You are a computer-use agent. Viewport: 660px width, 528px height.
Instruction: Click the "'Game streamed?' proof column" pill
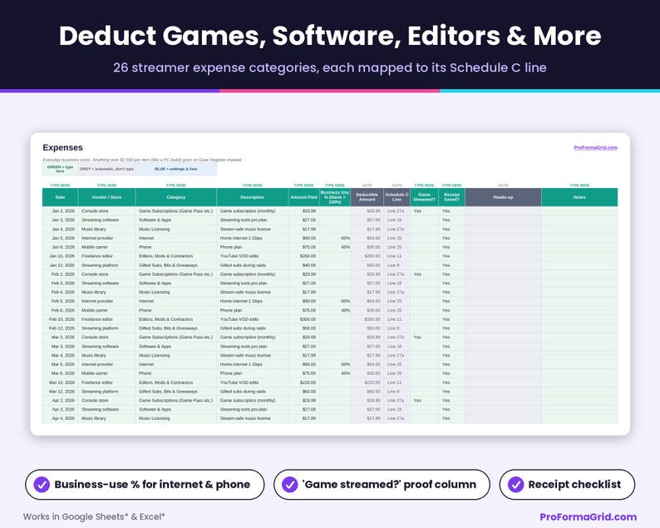point(382,485)
